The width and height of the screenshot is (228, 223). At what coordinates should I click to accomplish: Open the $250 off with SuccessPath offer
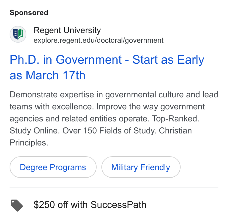click(x=90, y=205)
